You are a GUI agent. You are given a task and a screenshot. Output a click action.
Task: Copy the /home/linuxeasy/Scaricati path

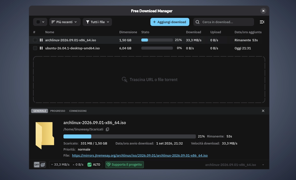(x=107, y=129)
